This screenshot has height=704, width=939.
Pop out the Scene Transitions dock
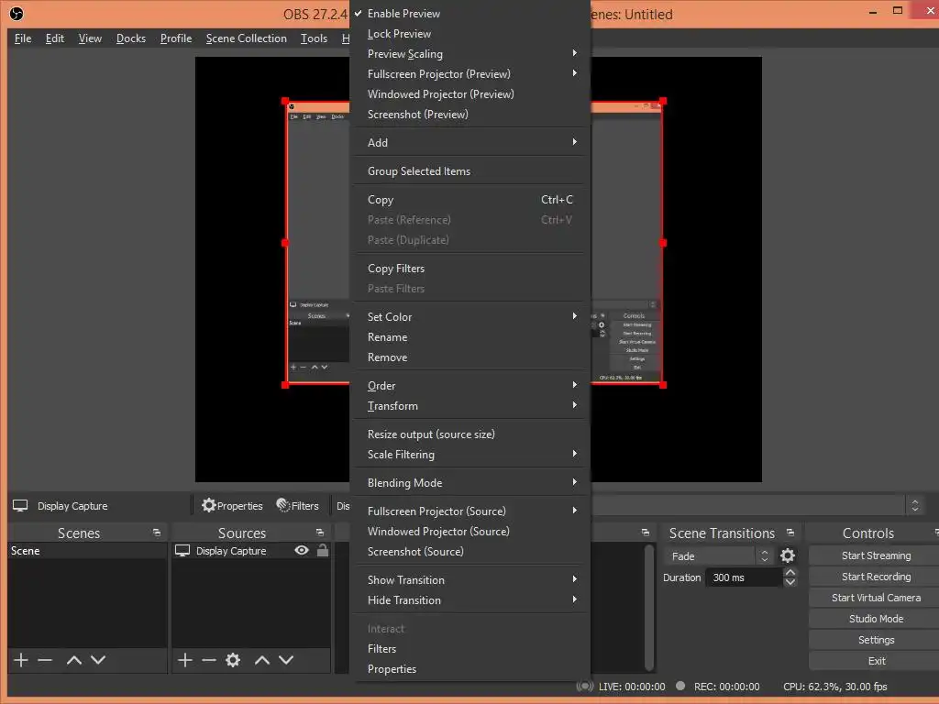click(790, 533)
